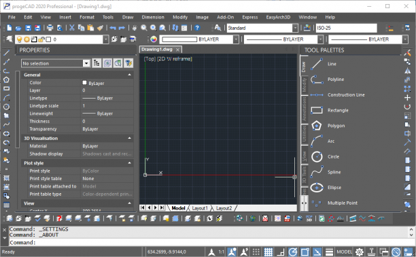The height and width of the screenshot is (257, 416).
Task: Open the layer list dropdown arrow
Action: pyautogui.click(x=105, y=39)
